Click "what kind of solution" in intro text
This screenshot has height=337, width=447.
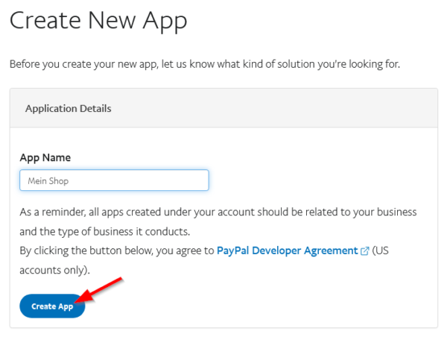pyautogui.click(x=253, y=64)
